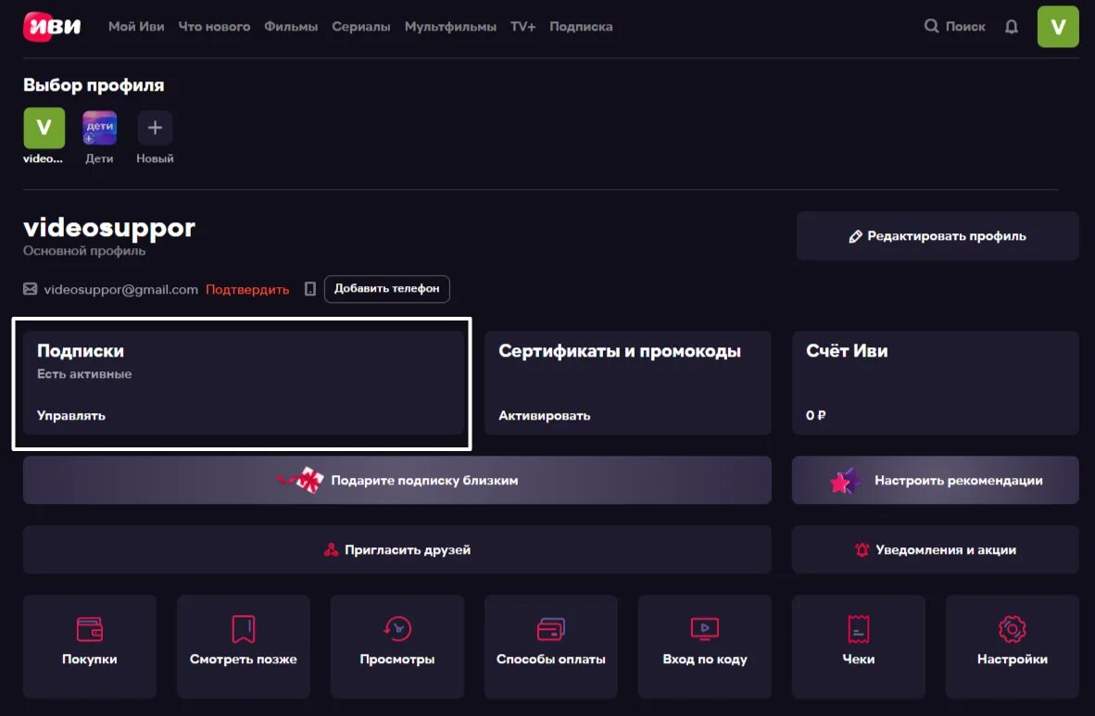The width and height of the screenshot is (1095, 716).
Task: Open Сериалы section
Action: tap(361, 27)
